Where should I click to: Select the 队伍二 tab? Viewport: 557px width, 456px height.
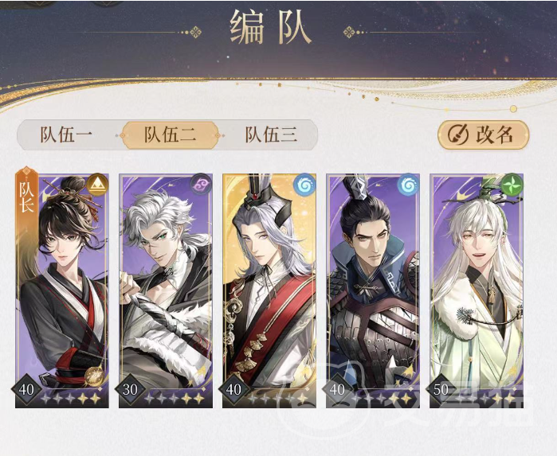point(170,134)
